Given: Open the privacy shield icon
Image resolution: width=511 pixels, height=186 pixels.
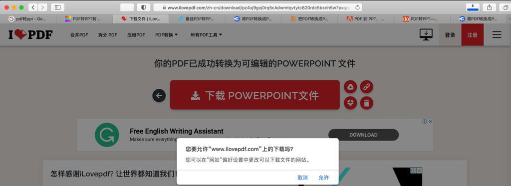Looking at the screenshot, I should point(143,7).
